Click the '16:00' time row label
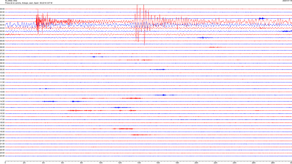This screenshot has width=292, height=164. point(2,111)
